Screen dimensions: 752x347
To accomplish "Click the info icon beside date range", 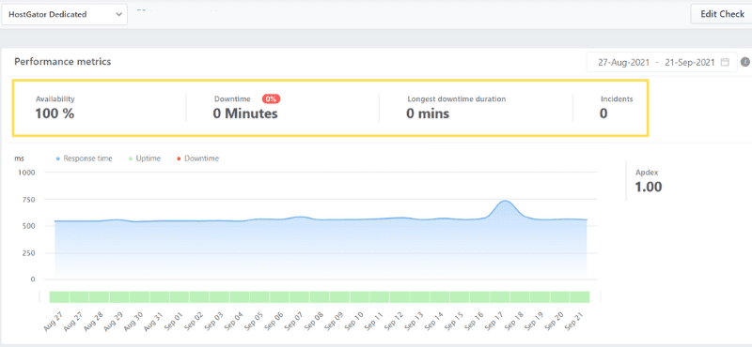I will [x=744, y=62].
